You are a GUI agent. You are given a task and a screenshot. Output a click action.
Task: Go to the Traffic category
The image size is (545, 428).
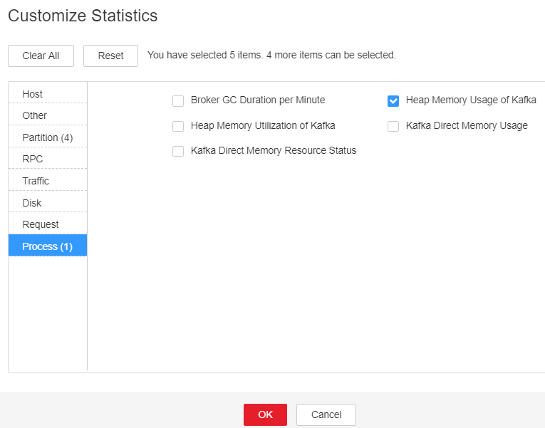point(48,181)
